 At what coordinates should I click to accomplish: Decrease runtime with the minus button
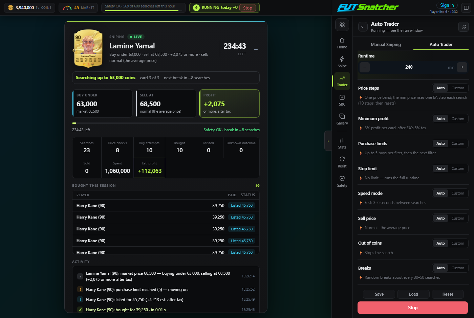(364, 67)
